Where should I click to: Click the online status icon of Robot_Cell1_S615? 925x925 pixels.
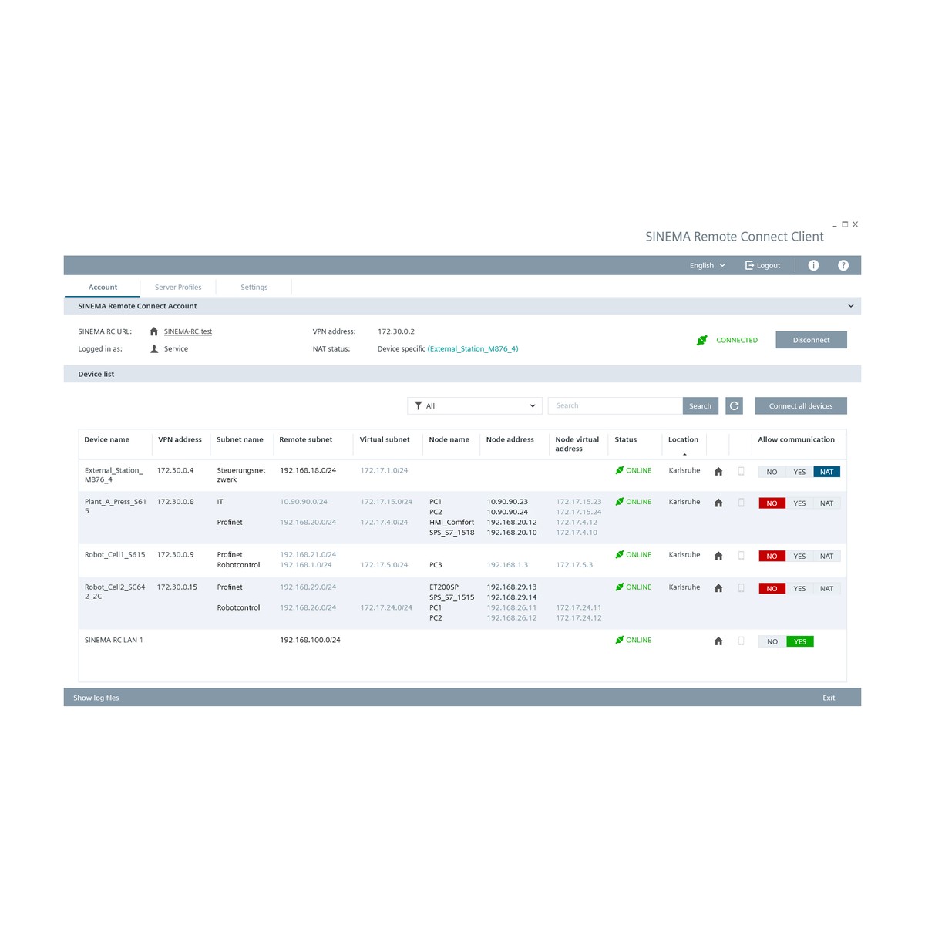click(620, 555)
